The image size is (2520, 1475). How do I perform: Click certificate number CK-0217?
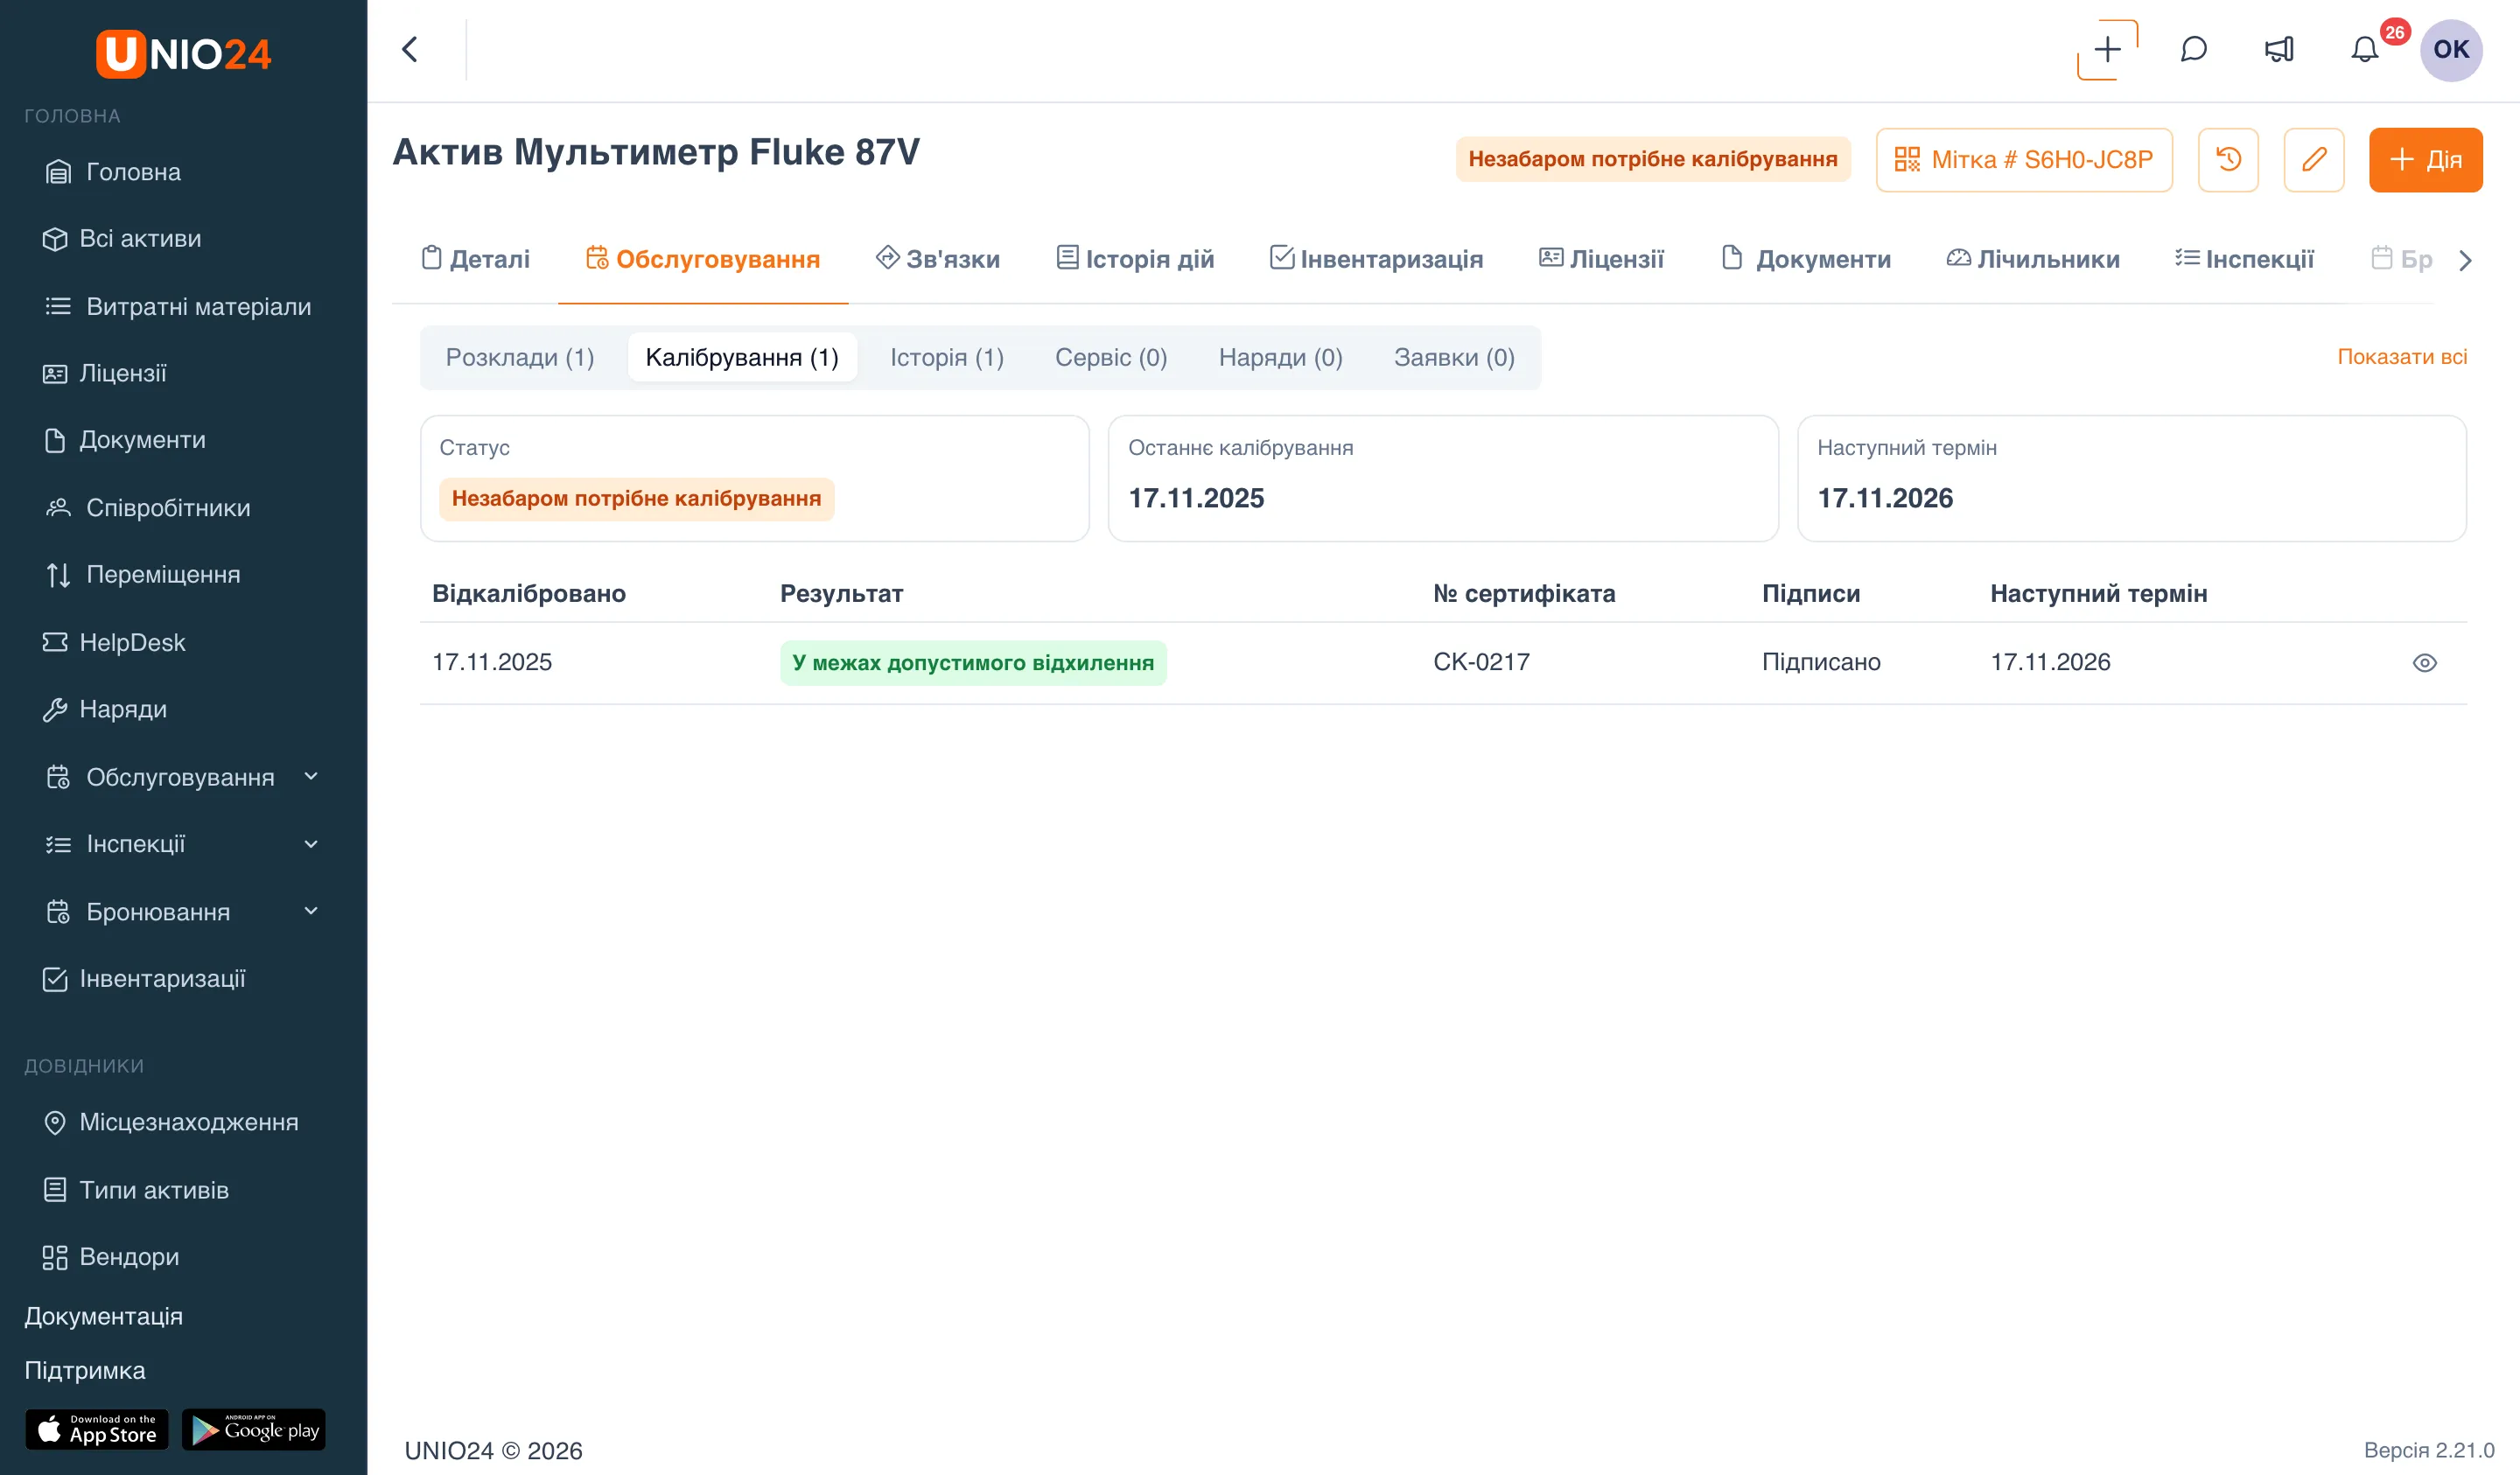pyautogui.click(x=1481, y=662)
